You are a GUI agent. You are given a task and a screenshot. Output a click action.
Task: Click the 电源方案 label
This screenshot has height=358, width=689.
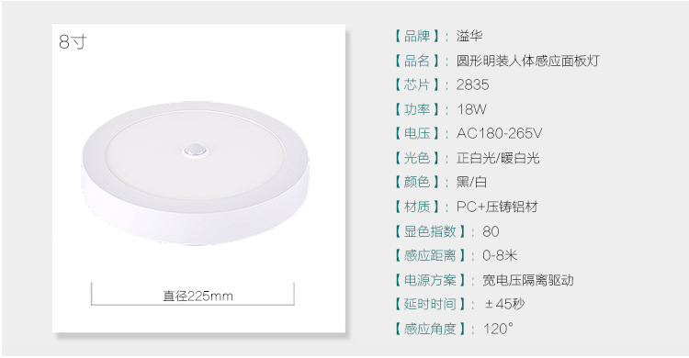430,280
